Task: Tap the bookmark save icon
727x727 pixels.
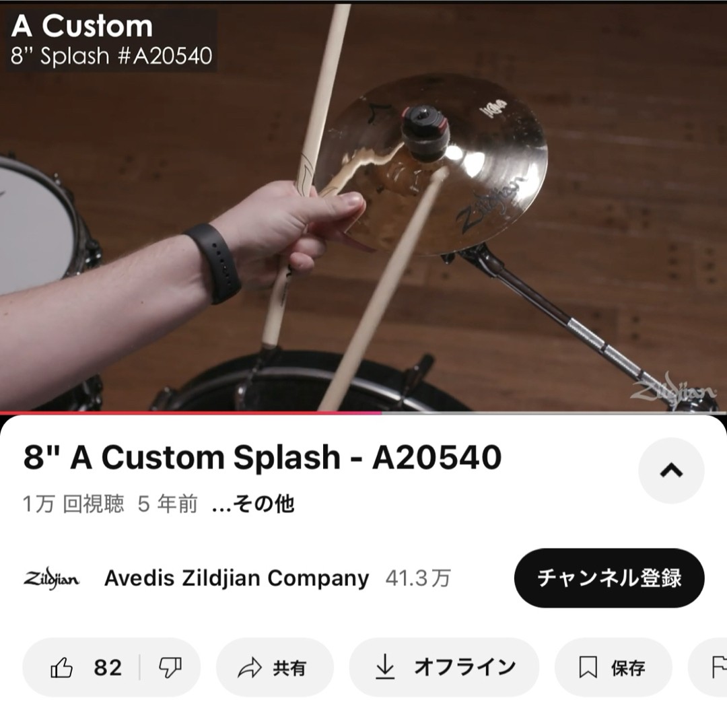Action: click(x=588, y=668)
